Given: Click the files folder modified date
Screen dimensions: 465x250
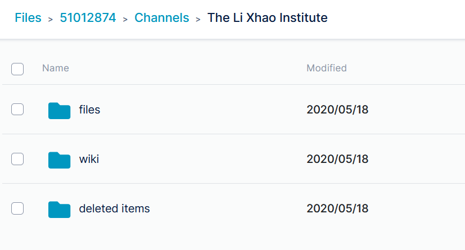Looking at the screenshot, I should (x=337, y=110).
